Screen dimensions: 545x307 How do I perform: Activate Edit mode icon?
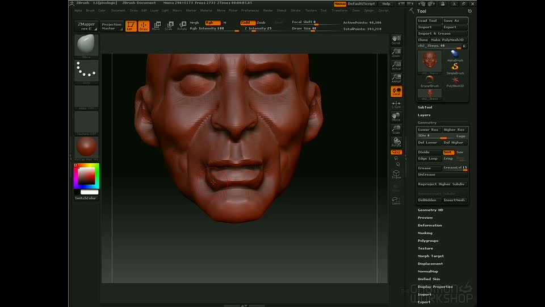point(131,26)
